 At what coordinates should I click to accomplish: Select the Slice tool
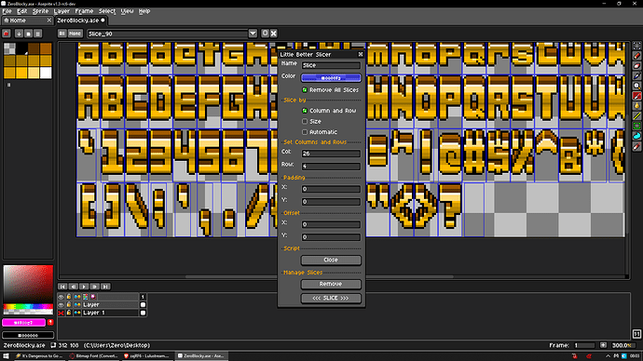click(x=636, y=96)
